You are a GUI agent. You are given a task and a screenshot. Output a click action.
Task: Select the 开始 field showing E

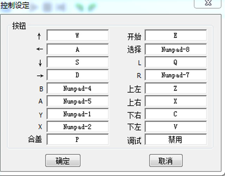click(x=175, y=36)
